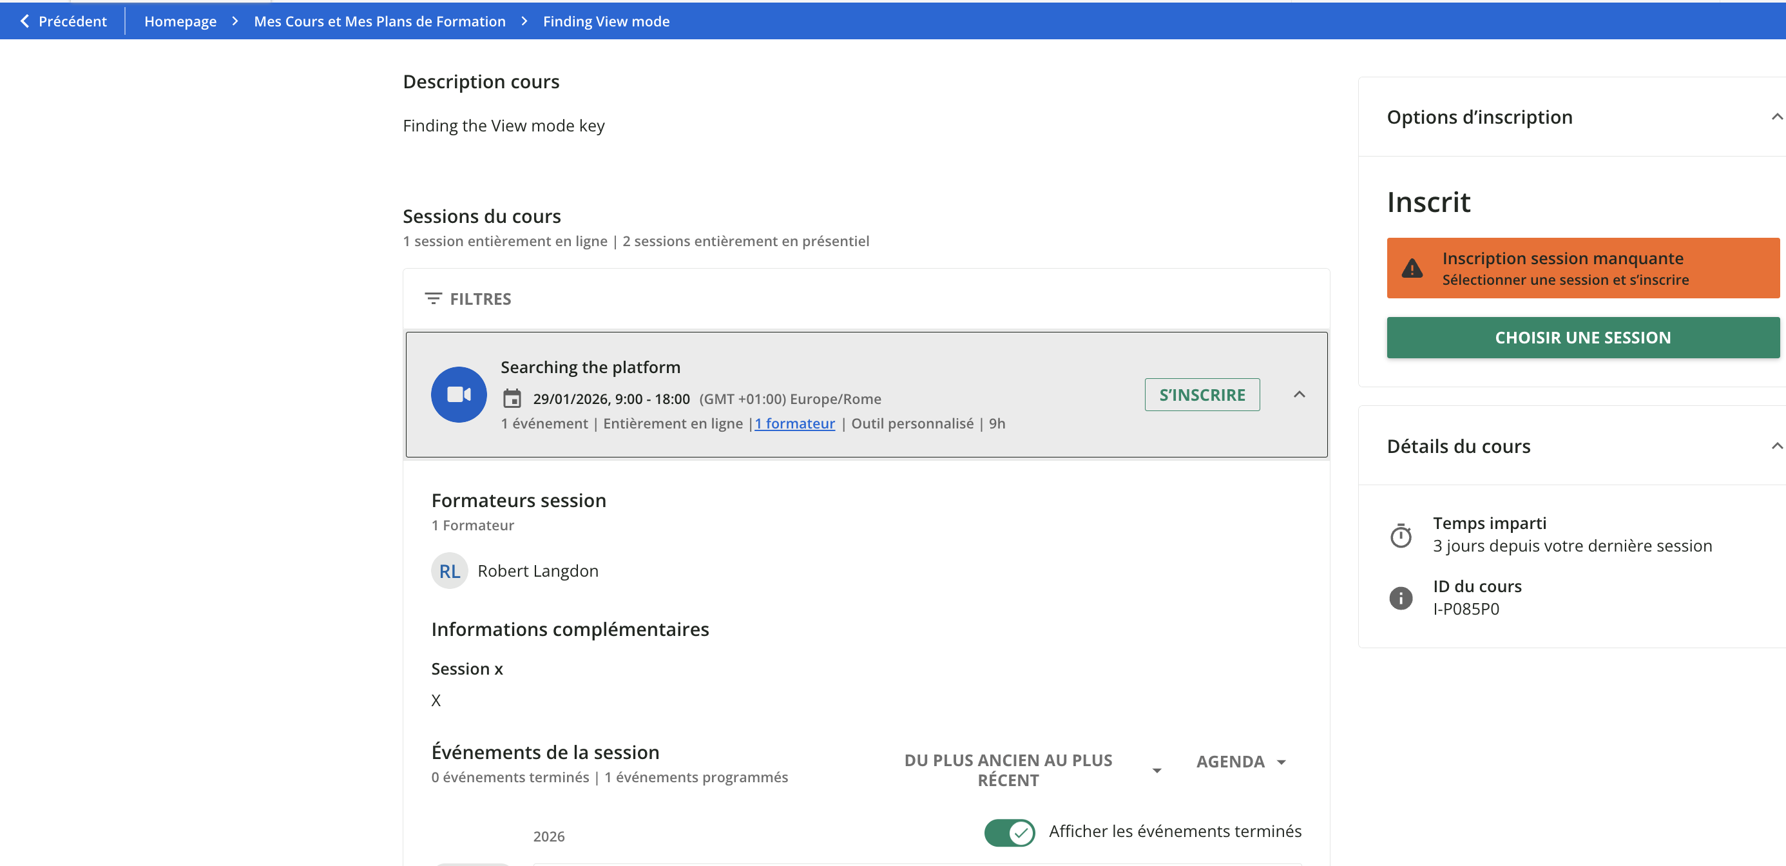Click the CHOISIR UNE SESSION button
The height and width of the screenshot is (866, 1786).
(1582, 338)
